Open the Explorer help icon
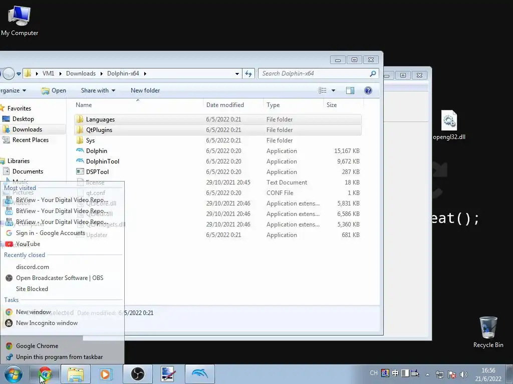The image size is (513, 384). pyautogui.click(x=368, y=90)
